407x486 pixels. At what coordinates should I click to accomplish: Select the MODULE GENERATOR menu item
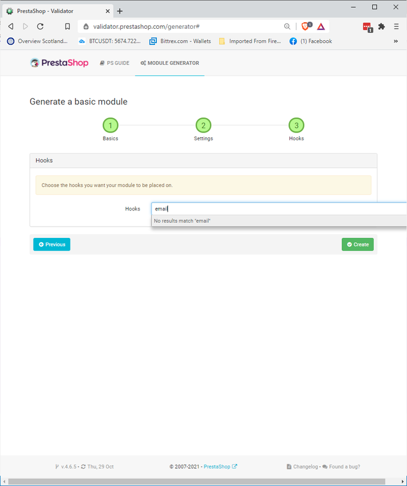click(x=169, y=63)
